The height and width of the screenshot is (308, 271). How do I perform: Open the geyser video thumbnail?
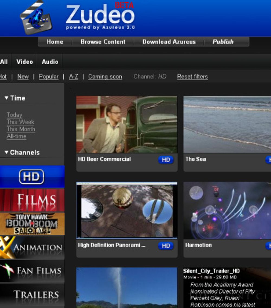coord(127,288)
